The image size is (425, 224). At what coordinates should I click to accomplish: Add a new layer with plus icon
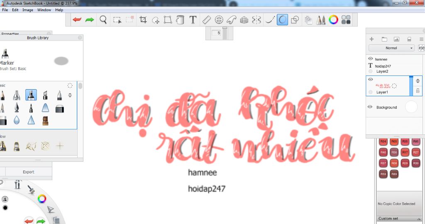point(371,39)
